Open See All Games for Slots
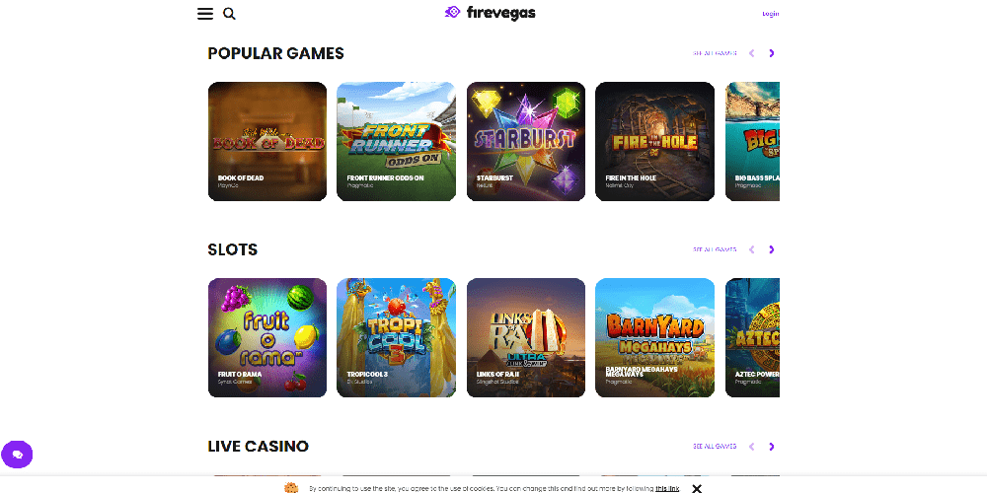This screenshot has height=493, width=987. pyautogui.click(x=715, y=249)
